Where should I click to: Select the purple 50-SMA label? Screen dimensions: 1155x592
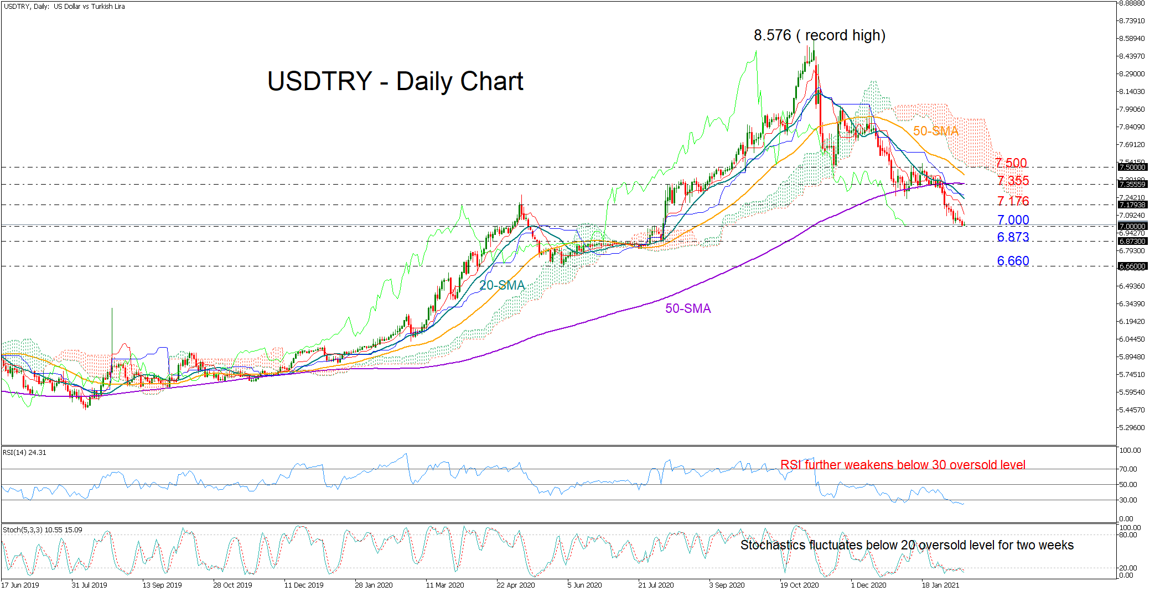click(688, 308)
